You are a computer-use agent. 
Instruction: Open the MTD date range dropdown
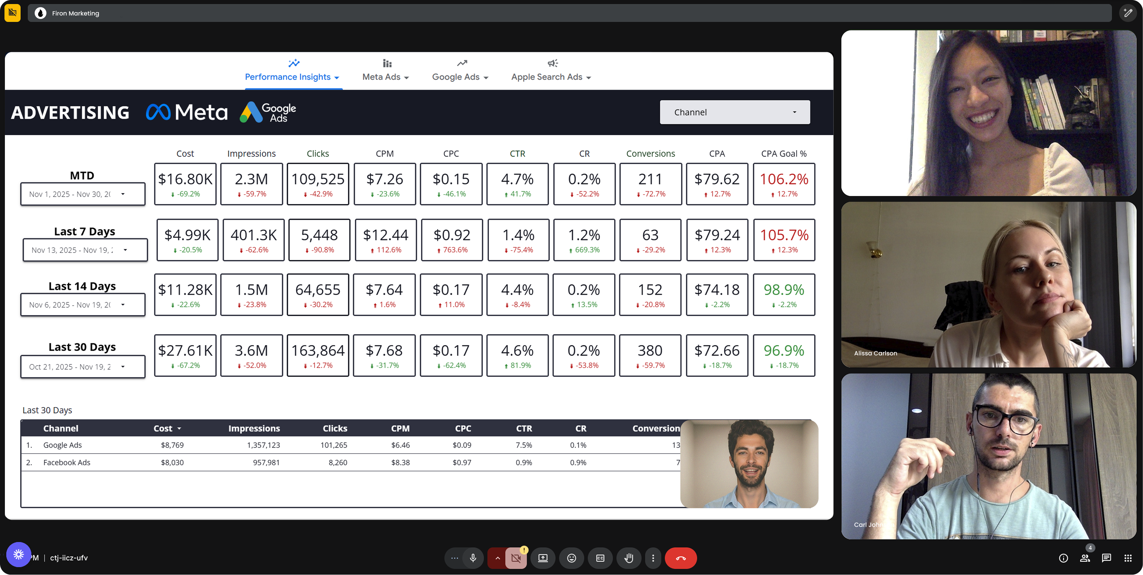[83, 194]
